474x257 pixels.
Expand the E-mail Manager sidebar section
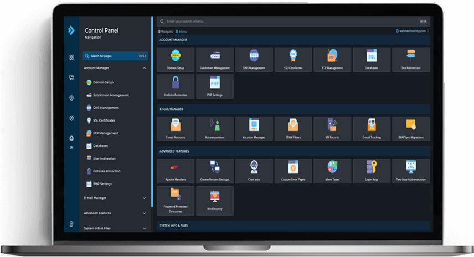[115, 198]
